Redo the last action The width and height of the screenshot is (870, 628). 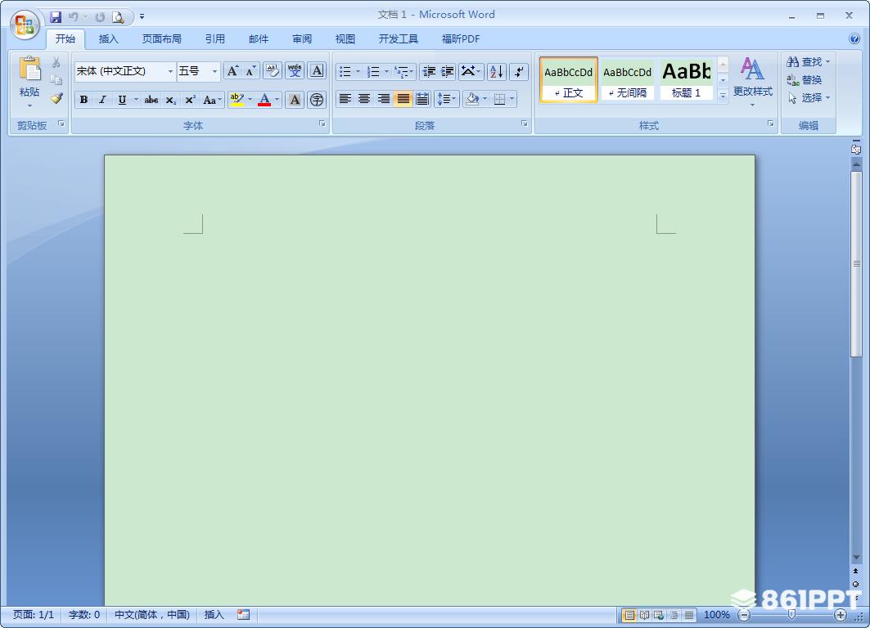pos(101,17)
